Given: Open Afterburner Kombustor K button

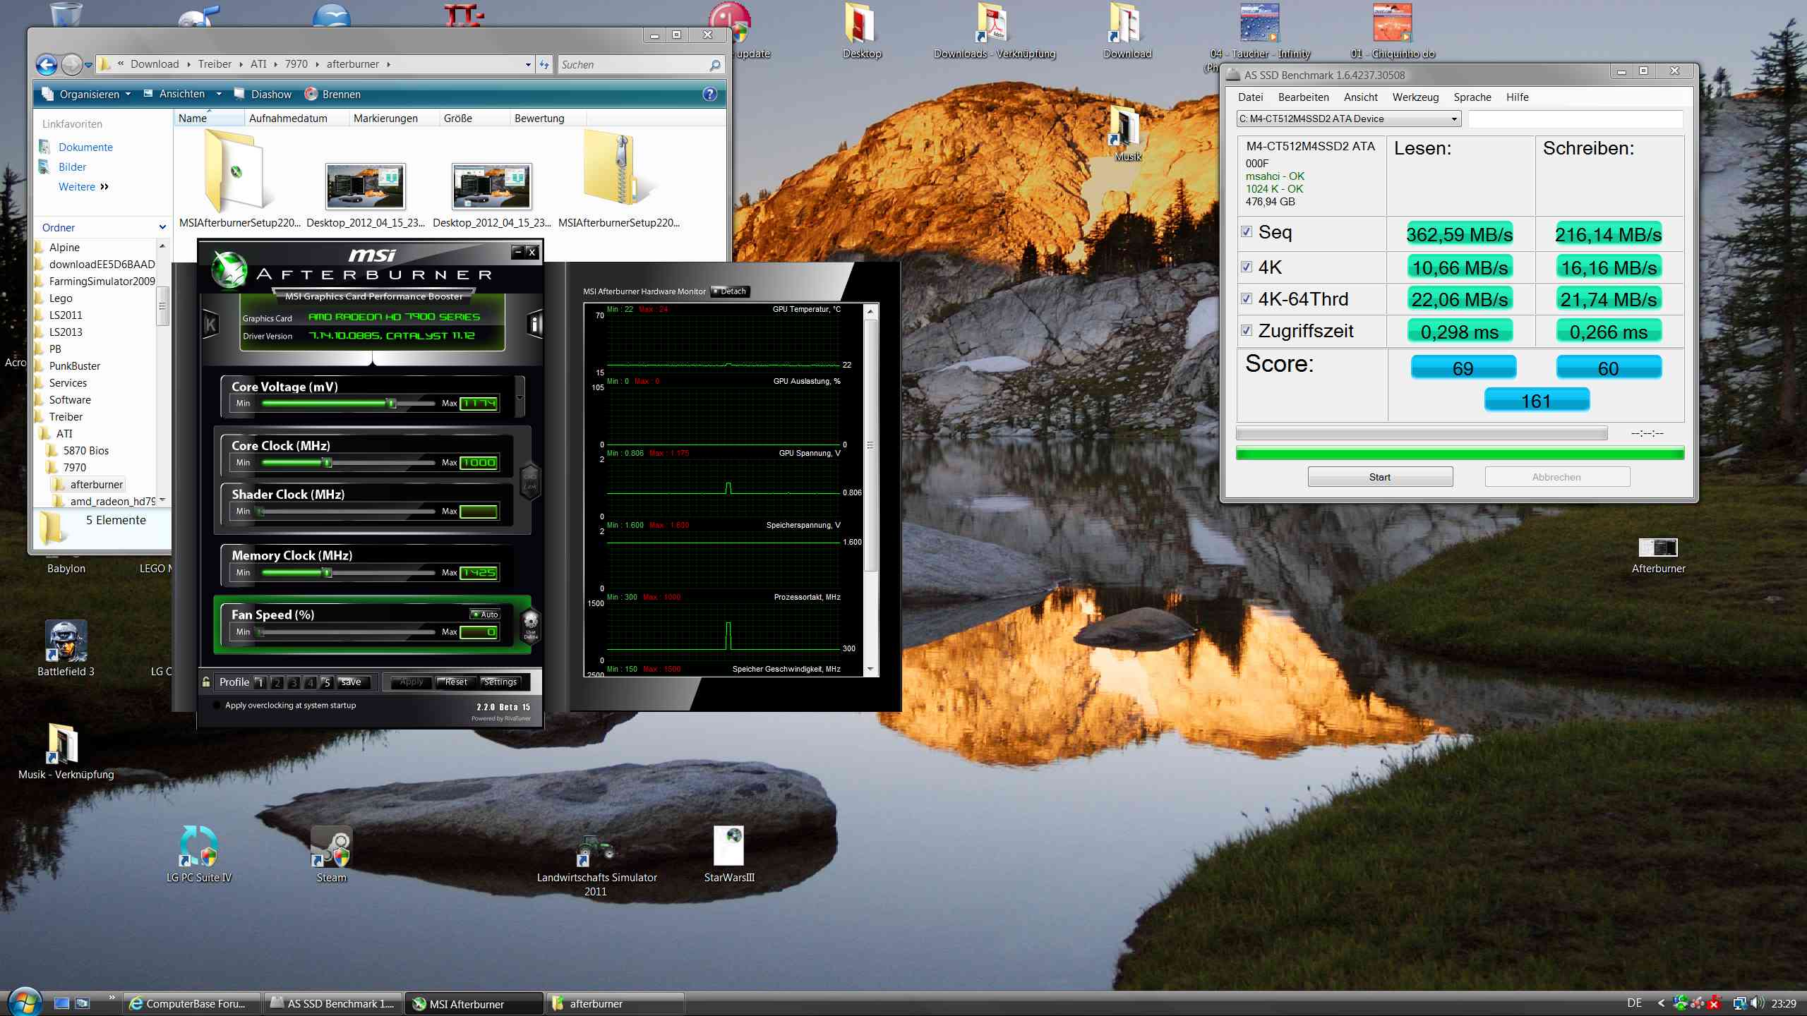Looking at the screenshot, I should 210,325.
